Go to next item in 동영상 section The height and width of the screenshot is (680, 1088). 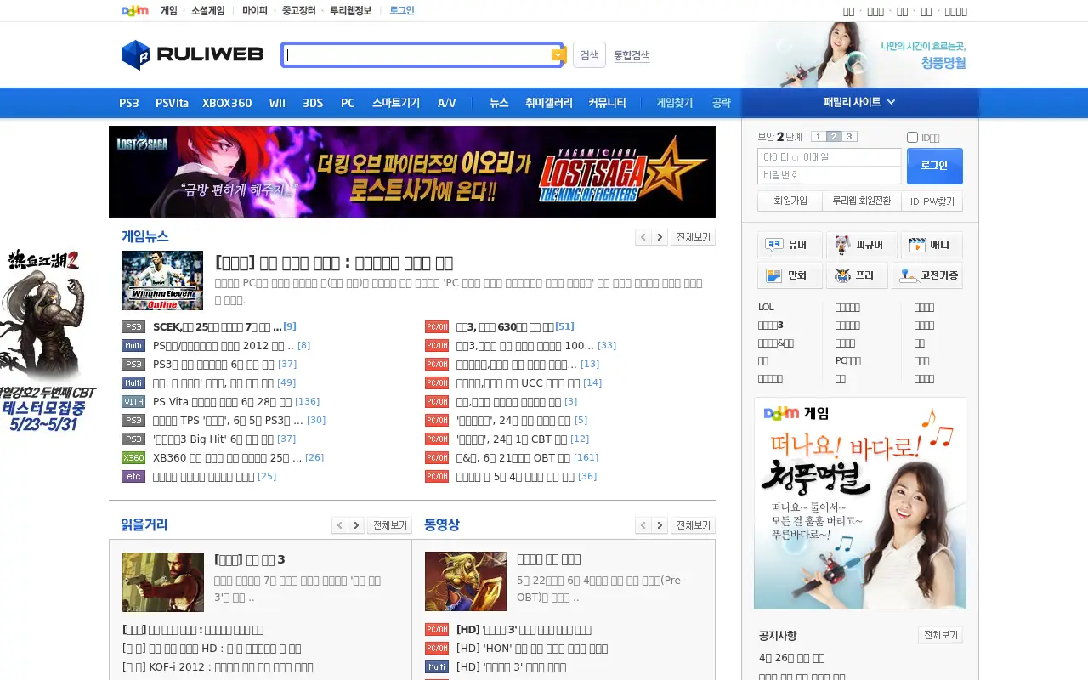660,525
